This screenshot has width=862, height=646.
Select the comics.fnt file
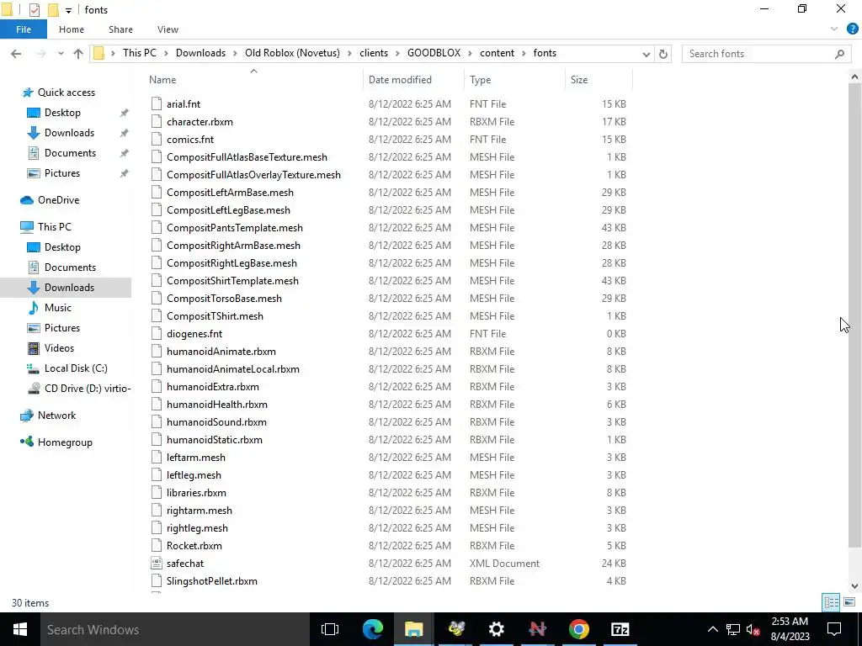[190, 140]
